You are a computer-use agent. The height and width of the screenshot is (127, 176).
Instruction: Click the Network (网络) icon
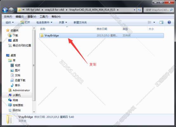point(10,100)
